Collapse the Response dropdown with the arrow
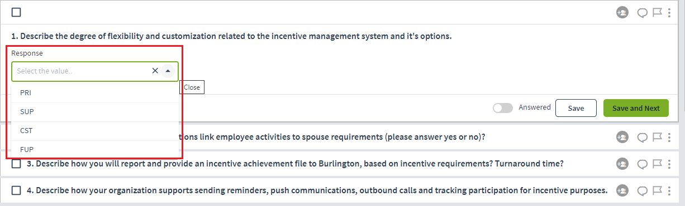Viewport: 685px width, 206px height. pos(168,71)
